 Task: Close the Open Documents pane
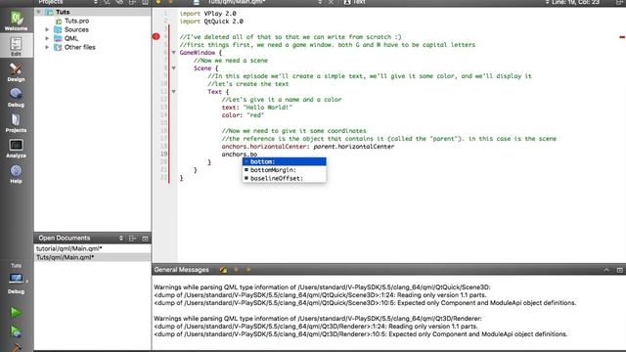[145, 239]
